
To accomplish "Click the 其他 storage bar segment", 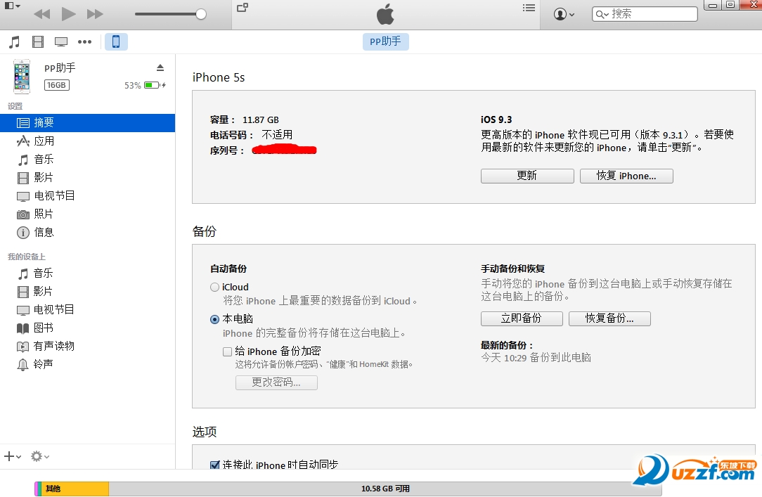I will pos(75,489).
